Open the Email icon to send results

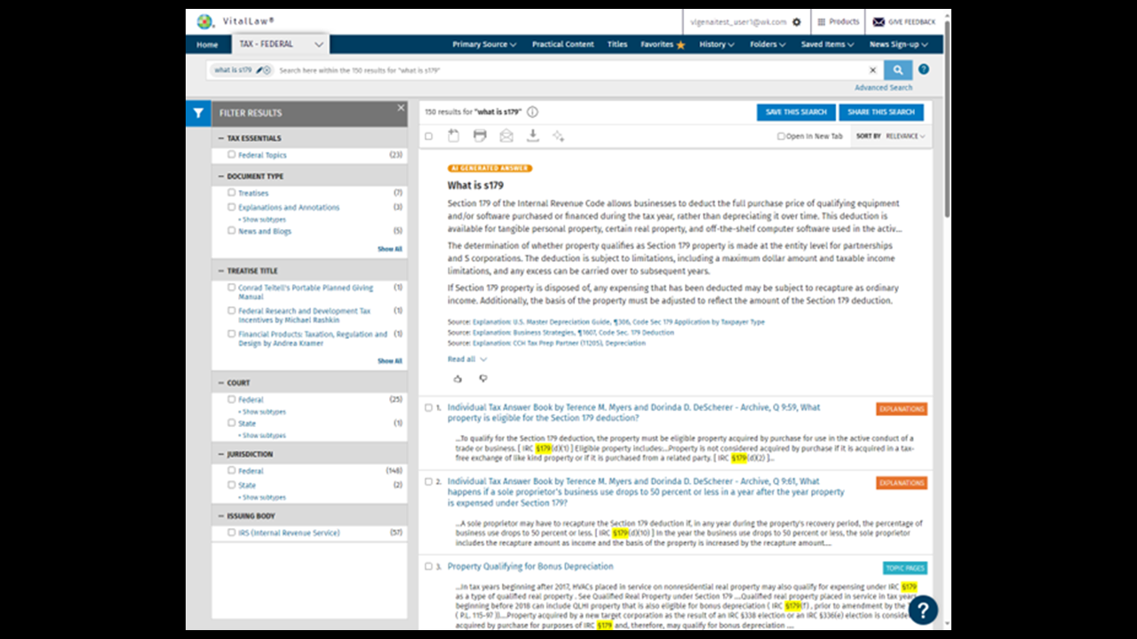click(x=506, y=135)
